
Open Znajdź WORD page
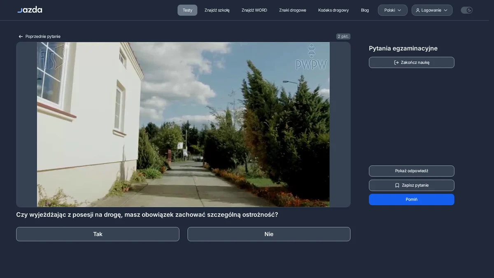pyautogui.click(x=254, y=10)
